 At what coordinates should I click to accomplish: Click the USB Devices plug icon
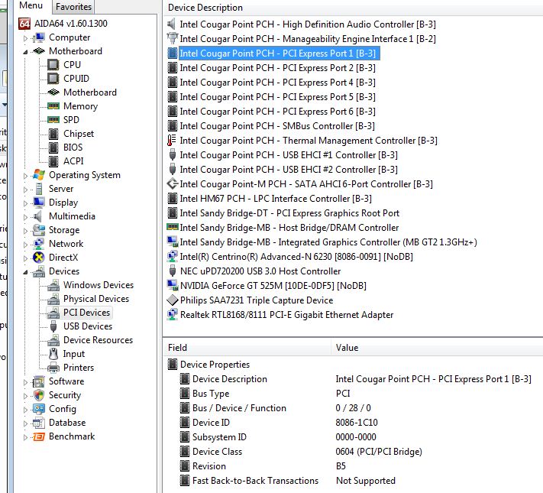pyautogui.click(x=53, y=326)
